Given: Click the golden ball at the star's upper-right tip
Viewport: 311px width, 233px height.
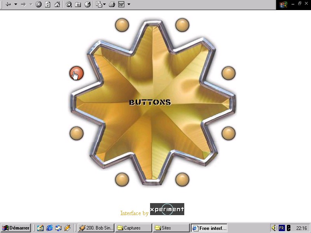Looking at the screenshot, I should (x=182, y=25).
